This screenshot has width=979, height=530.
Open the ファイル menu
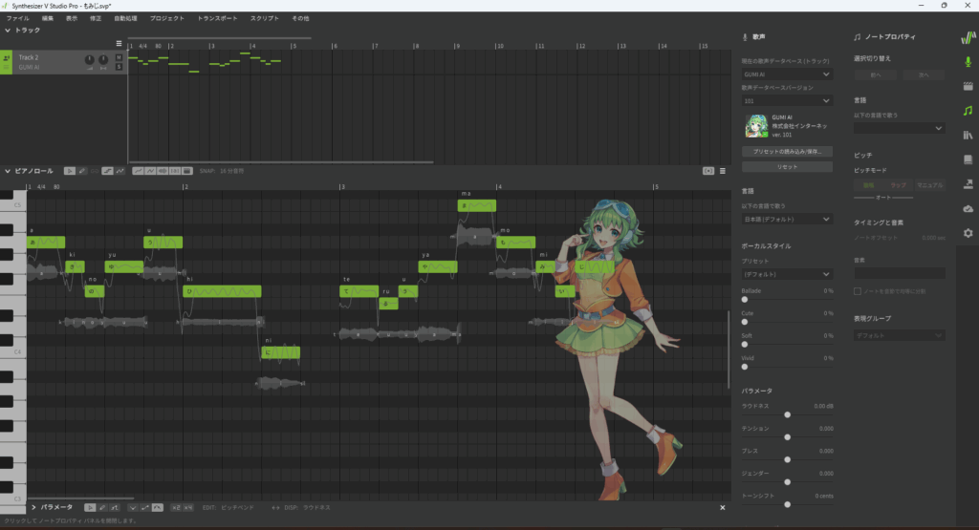click(x=17, y=18)
